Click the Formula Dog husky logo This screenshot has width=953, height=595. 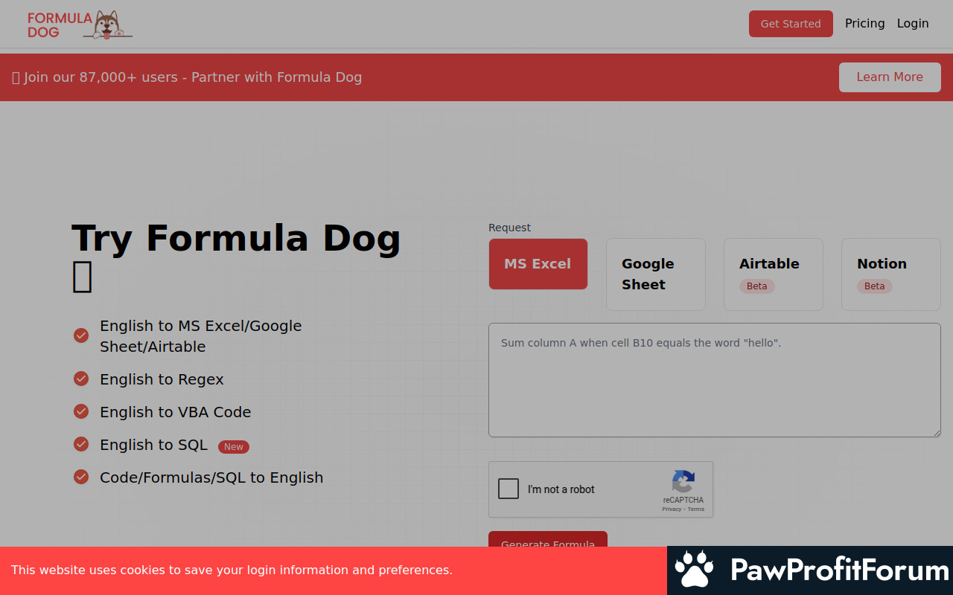(x=80, y=24)
